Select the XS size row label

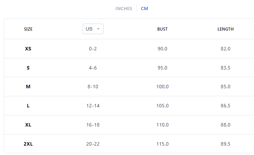click(x=28, y=49)
